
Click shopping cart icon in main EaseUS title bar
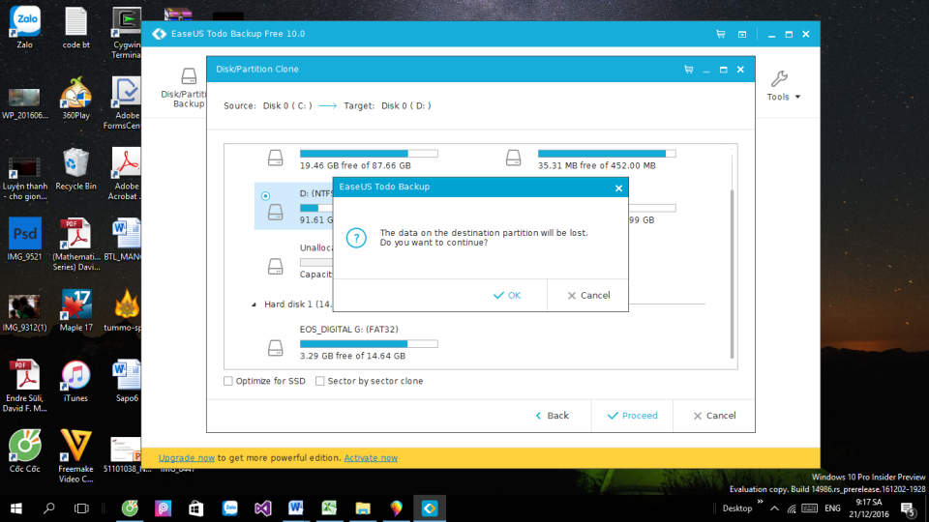coord(720,35)
